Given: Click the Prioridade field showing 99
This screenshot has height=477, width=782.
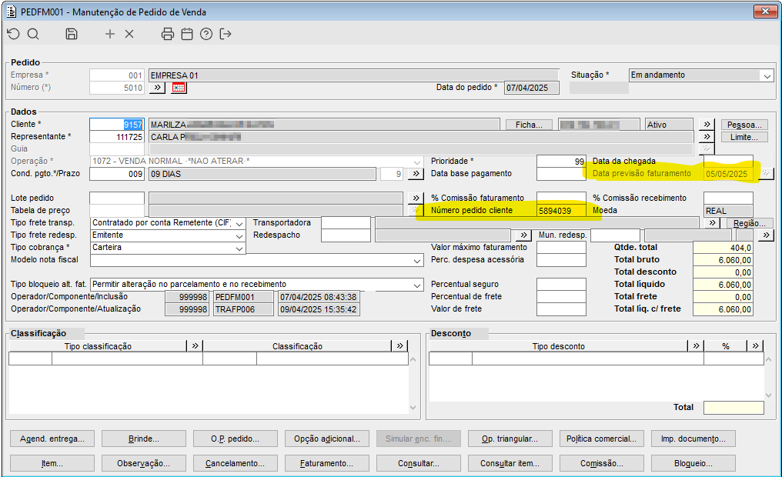Looking at the screenshot, I should [x=562, y=162].
